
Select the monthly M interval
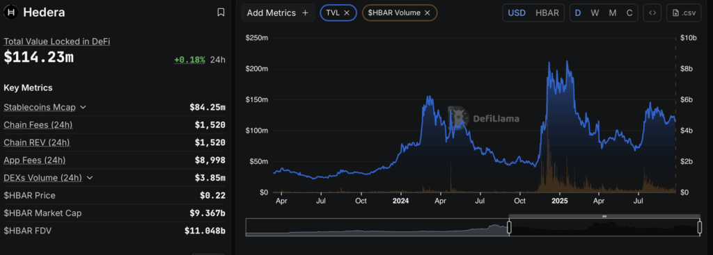(613, 13)
